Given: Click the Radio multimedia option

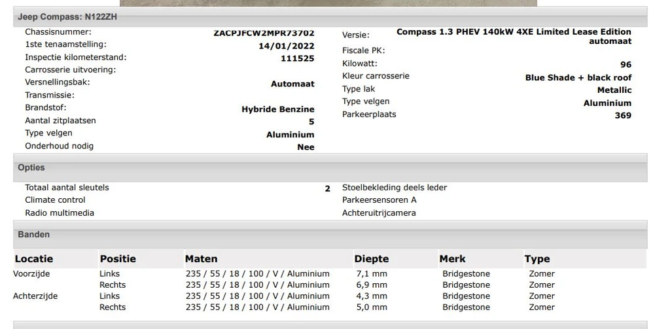Looking at the screenshot, I should (60, 213).
